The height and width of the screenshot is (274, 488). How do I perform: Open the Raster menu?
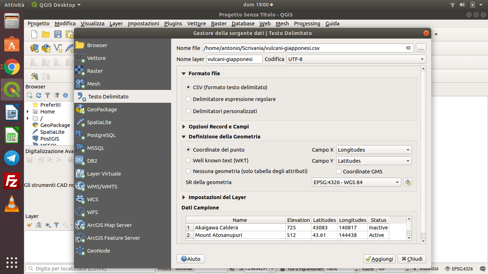click(219, 24)
